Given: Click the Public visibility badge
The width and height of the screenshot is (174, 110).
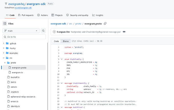Looking at the screenshot, I should tap(50, 4).
